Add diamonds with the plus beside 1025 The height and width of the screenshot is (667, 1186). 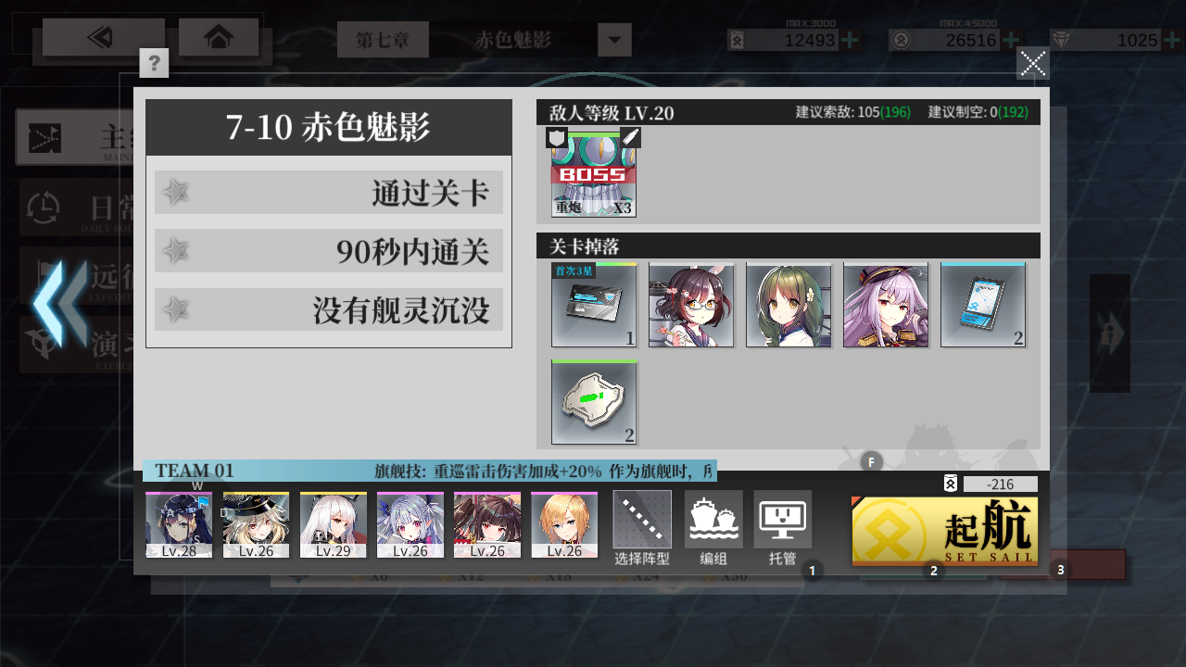(1173, 40)
